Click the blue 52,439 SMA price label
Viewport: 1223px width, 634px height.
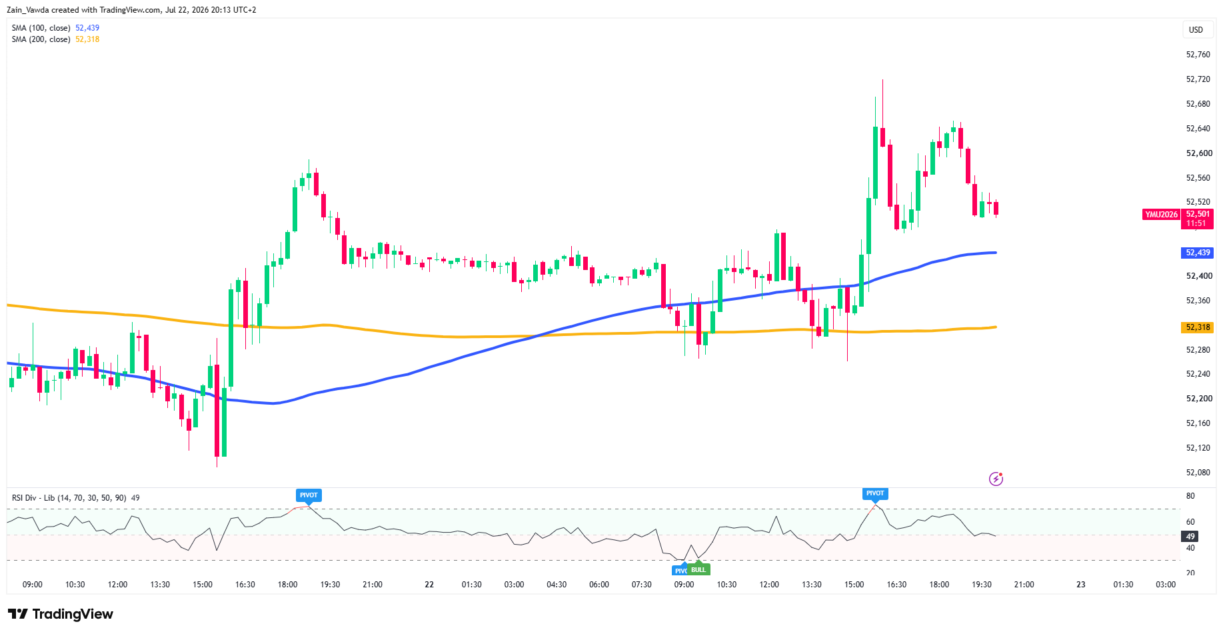(x=1198, y=253)
